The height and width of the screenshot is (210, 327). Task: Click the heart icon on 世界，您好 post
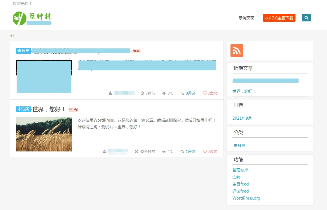[x=205, y=151]
